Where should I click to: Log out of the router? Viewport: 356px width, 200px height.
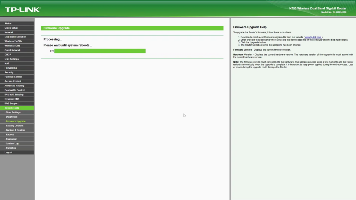pos(8,152)
